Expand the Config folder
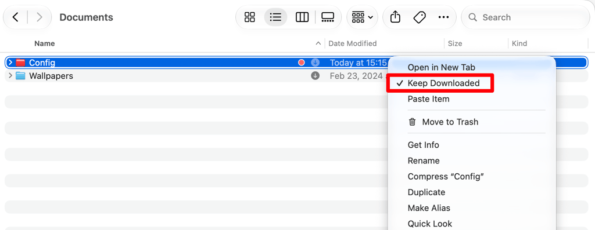Image resolution: width=595 pixels, height=230 pixels. coord(10,63)
